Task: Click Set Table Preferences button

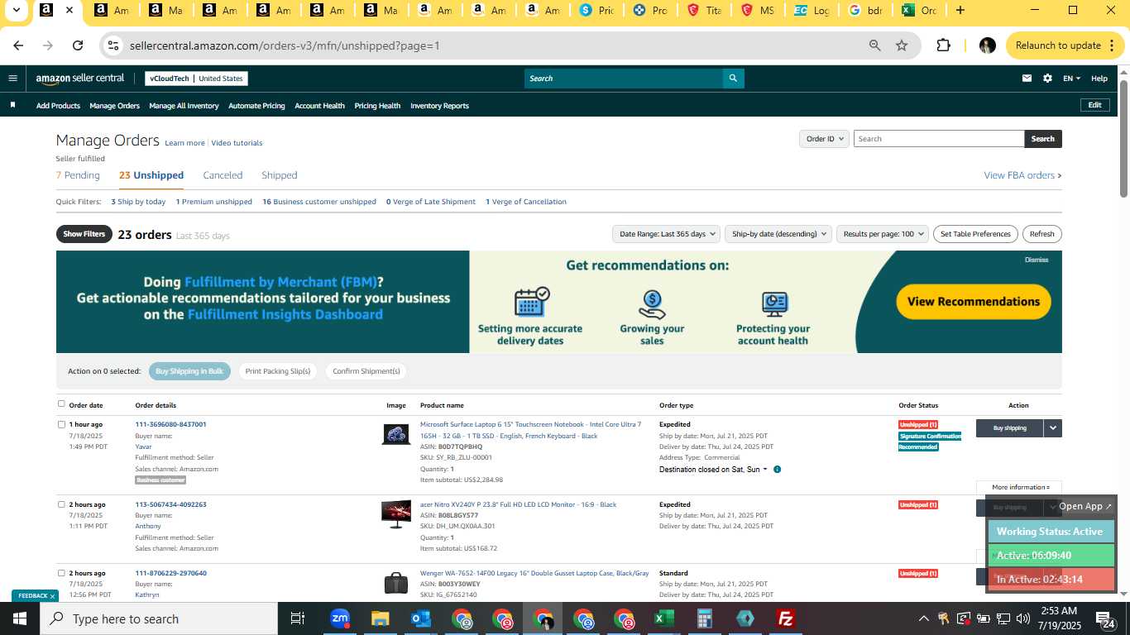Action: [x=975, y=234]
